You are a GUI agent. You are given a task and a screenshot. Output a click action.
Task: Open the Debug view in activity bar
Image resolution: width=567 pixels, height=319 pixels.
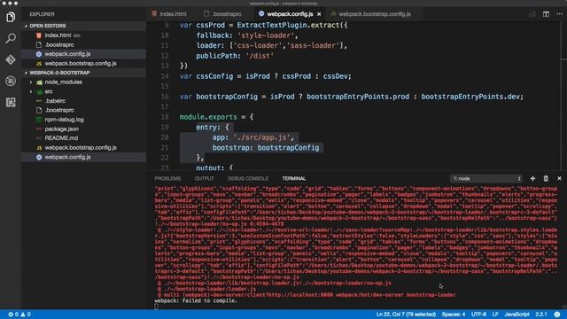tap(11, 81)
